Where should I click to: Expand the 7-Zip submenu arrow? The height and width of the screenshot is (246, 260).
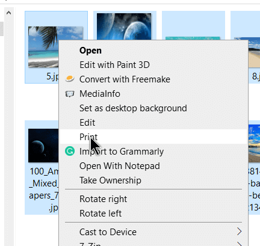click(240, 244)
